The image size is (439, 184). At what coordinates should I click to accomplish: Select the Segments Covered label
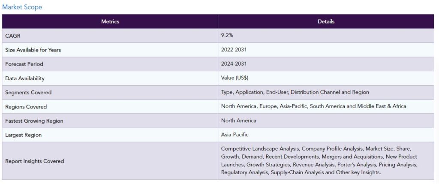(28, 92)
